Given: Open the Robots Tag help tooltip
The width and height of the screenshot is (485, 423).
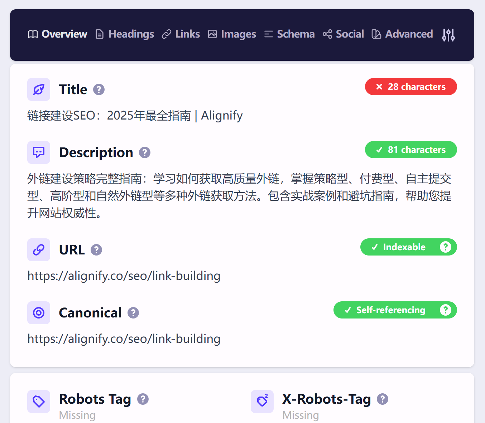Looking at the screenshot, I should point(143,399).
